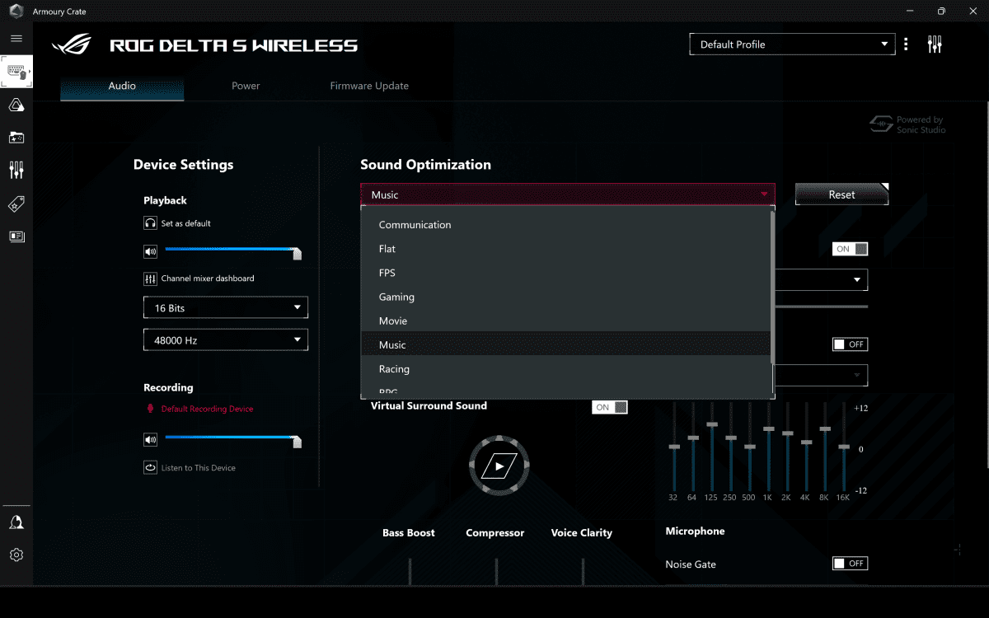Open the hamburger navigation menu

(16, 39)
